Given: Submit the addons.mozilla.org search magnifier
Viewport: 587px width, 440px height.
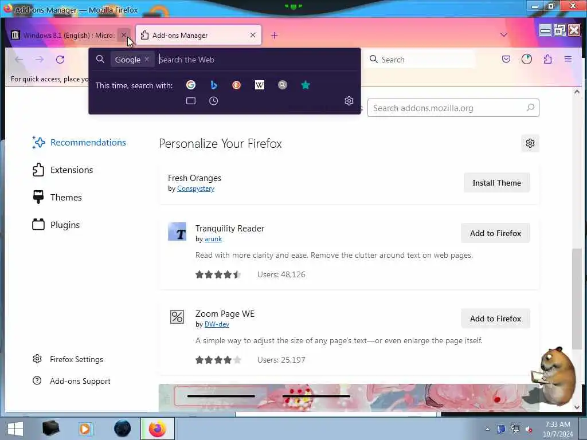Looking at the screenshot, I should [x=530, y=108].
